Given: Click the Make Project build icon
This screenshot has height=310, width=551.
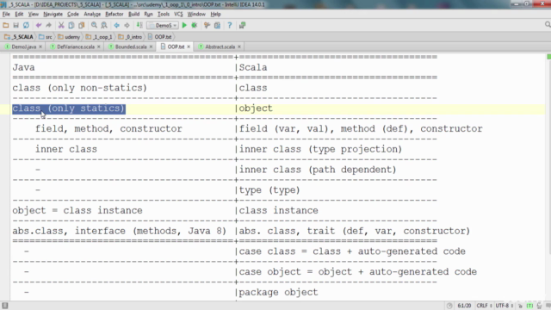Looking at the screenshot, I should [139, 25].
